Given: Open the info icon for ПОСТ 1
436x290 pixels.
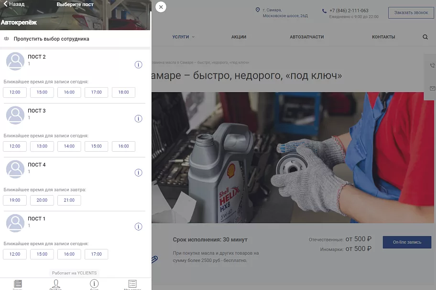Looking at the screenshot, I should coord(138,227).
